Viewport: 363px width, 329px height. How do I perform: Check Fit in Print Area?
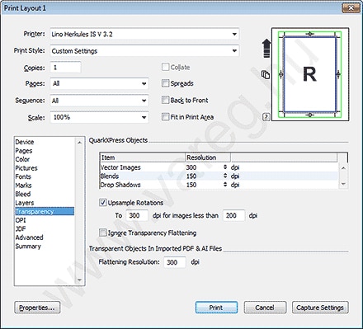[x=165, y=117]
